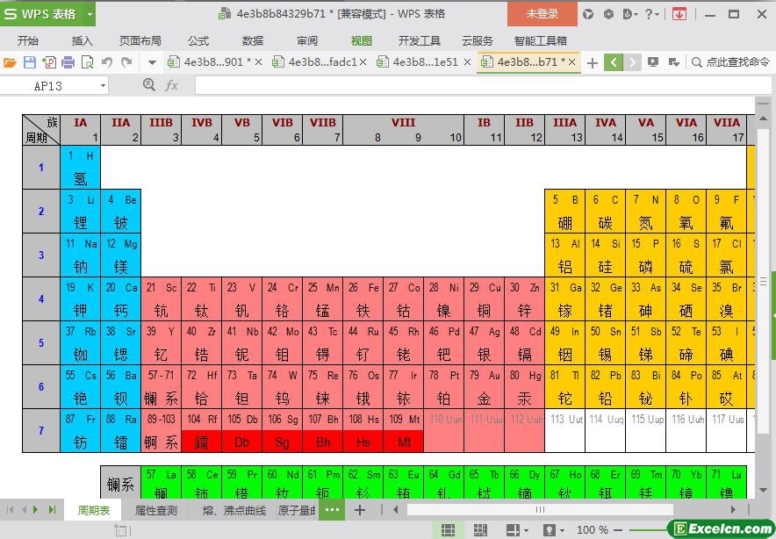Select the 视图 ribbon tab
This screenshot has height=539, width=776.
click(362, 41)
